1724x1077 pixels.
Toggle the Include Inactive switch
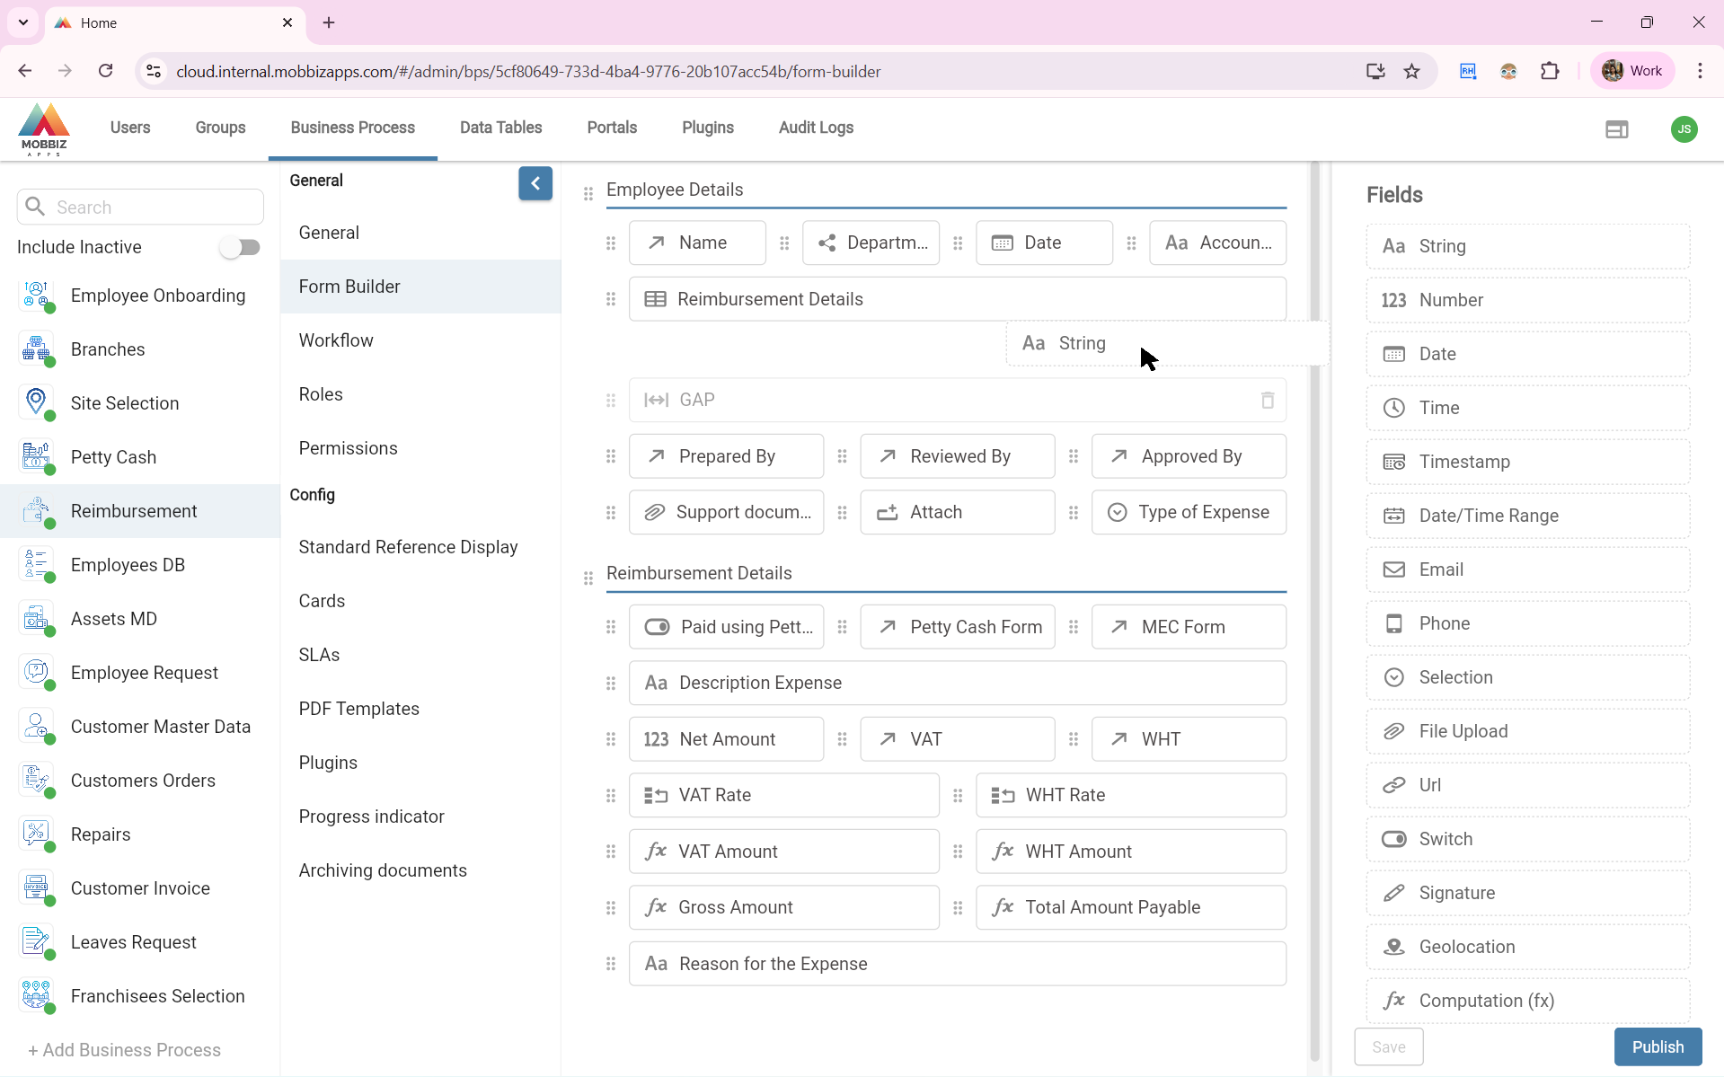pos(240,247)
